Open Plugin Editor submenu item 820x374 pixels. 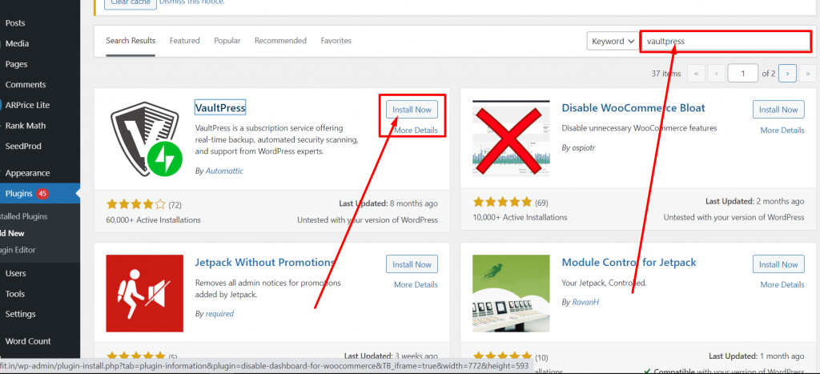point(18,250)
